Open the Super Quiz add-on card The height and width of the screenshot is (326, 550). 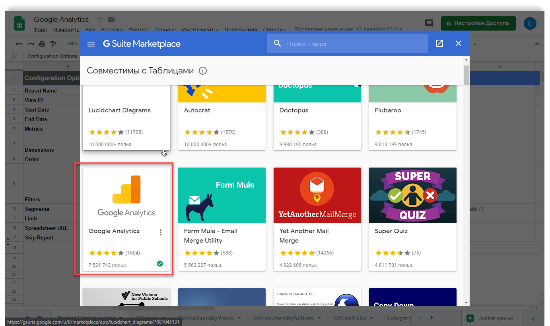tap(412, 219)
